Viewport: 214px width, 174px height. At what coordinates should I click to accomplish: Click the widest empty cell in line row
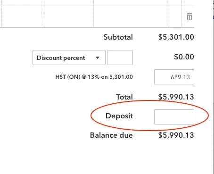click(132, 17)
